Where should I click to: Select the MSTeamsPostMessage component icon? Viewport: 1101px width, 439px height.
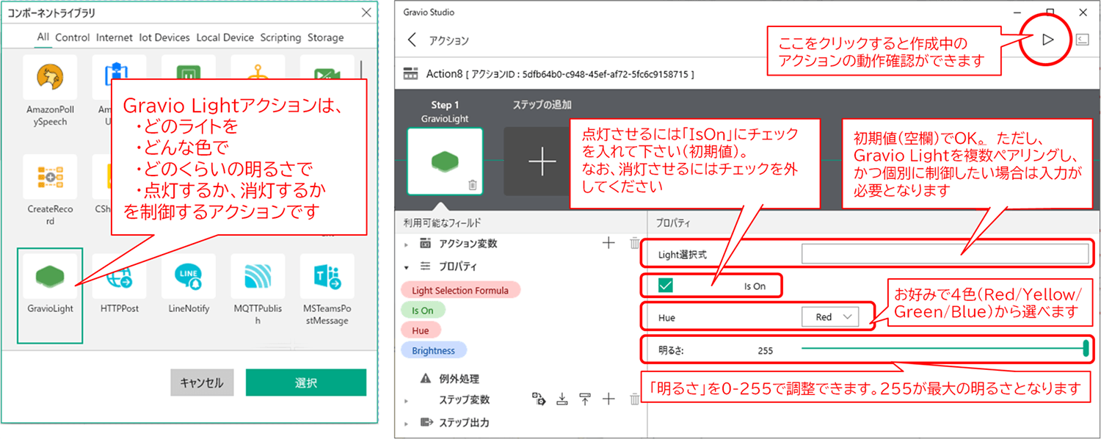(327, 276)
